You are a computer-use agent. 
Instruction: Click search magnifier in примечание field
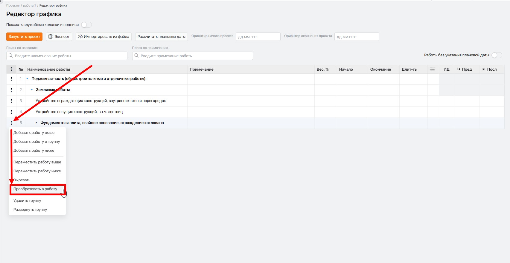click(x=136, y=56)
